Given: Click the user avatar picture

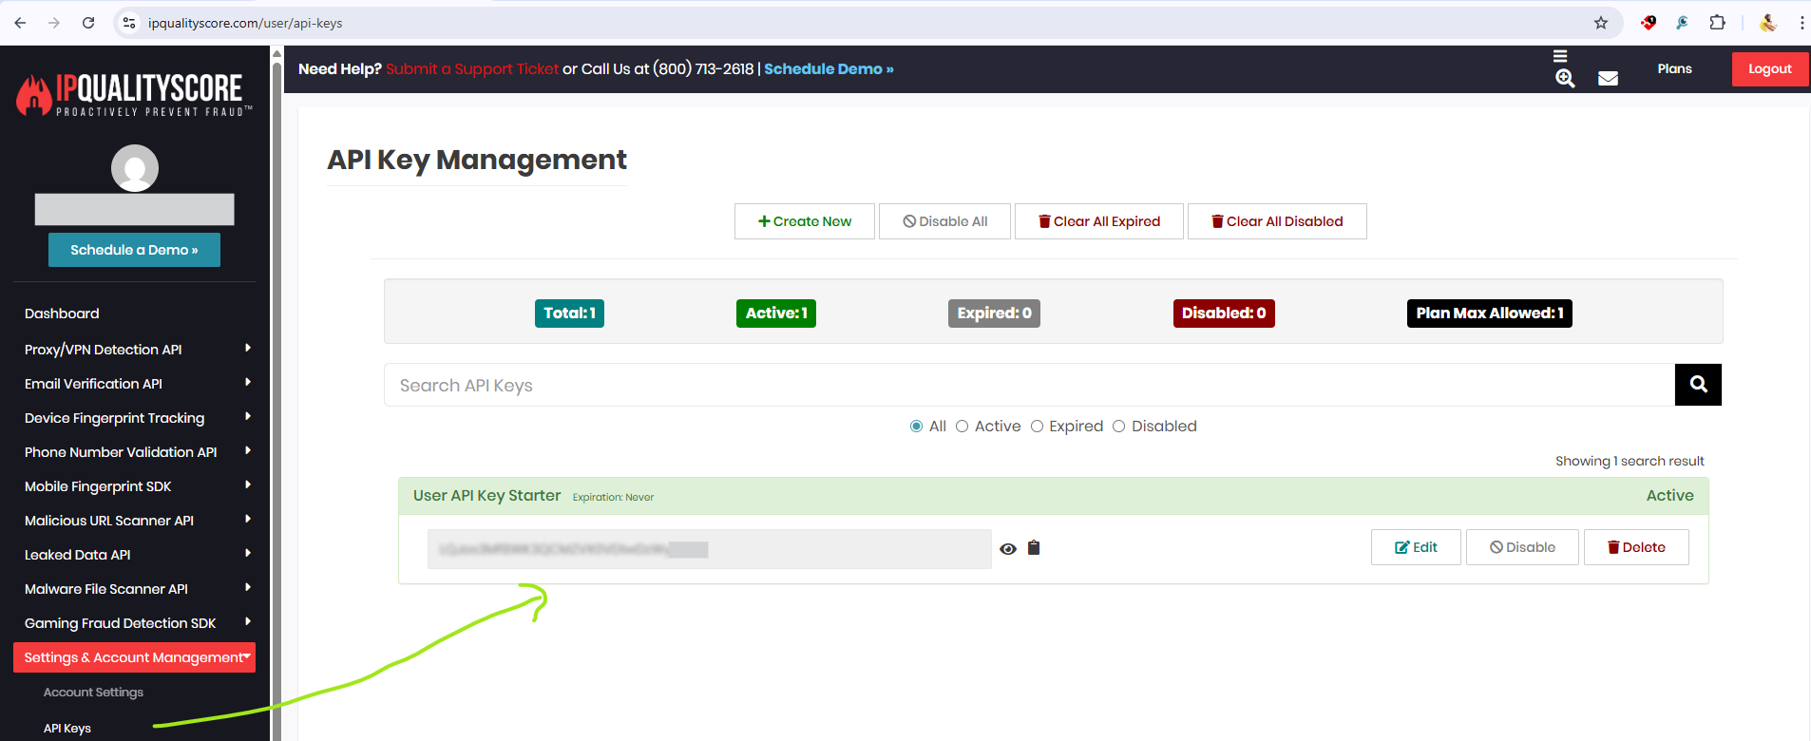Looking at the screenshot, I should [x=135, y=168].
